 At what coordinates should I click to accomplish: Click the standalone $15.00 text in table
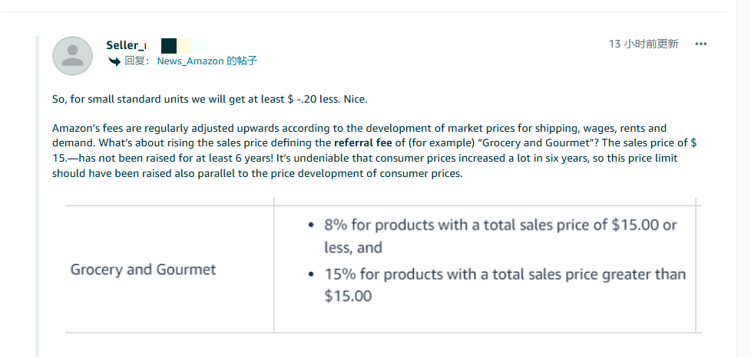tap(348, 296)
